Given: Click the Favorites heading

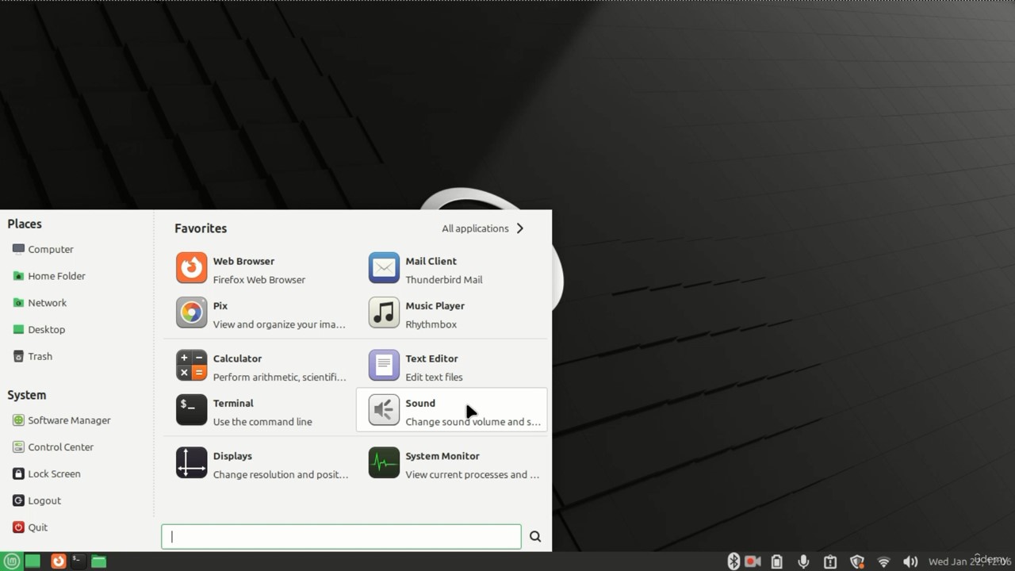Looking at the screenshot, I should tap(201, 228).
